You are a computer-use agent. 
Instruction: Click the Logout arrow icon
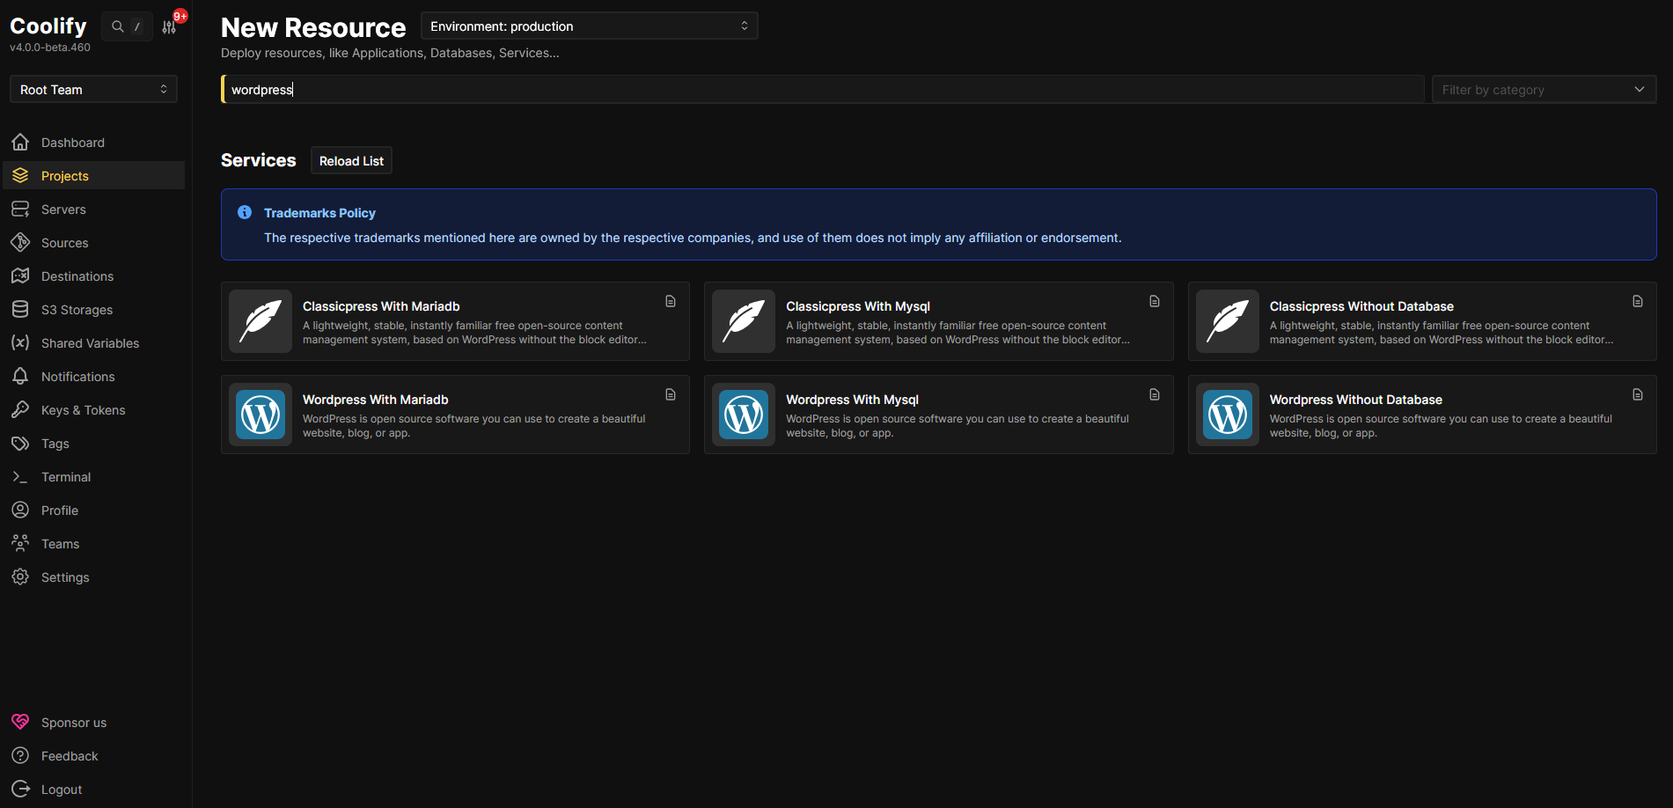point(20,790)
